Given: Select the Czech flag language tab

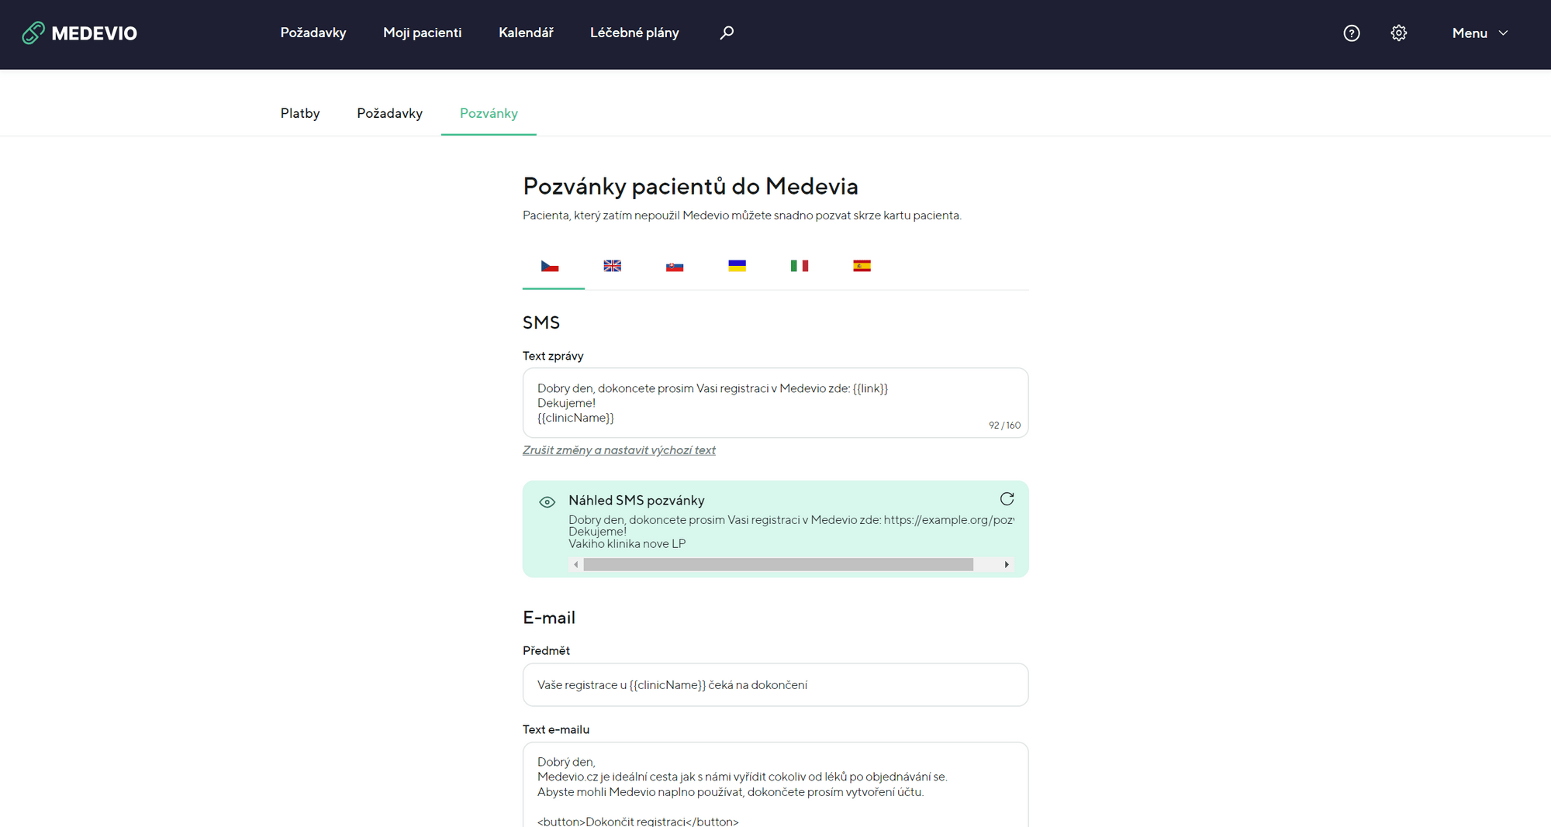Looking at the screenshot, I should [550, 266].
